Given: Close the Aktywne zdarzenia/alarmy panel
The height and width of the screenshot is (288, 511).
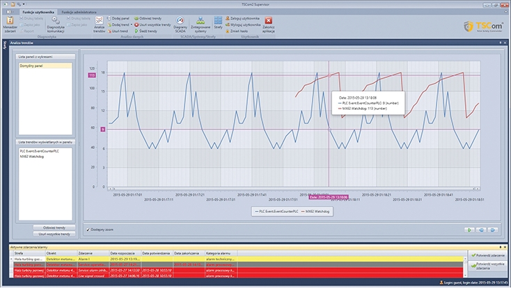Looking at the screenshot, I should point(505,247).
